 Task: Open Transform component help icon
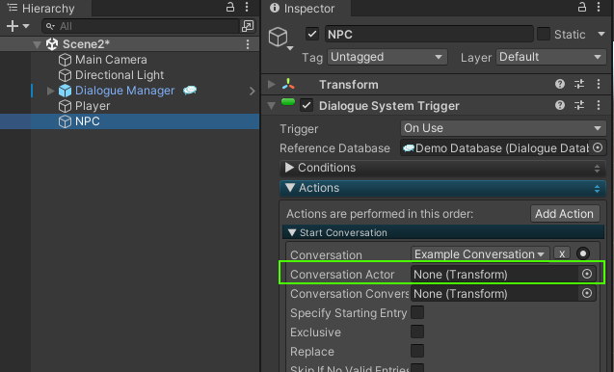point(560,84)
